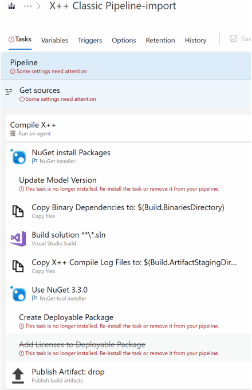Click the Use NuGet 3.3.0 task icon
The width and height of the screenshot is (252, 390).
(18, 294)
